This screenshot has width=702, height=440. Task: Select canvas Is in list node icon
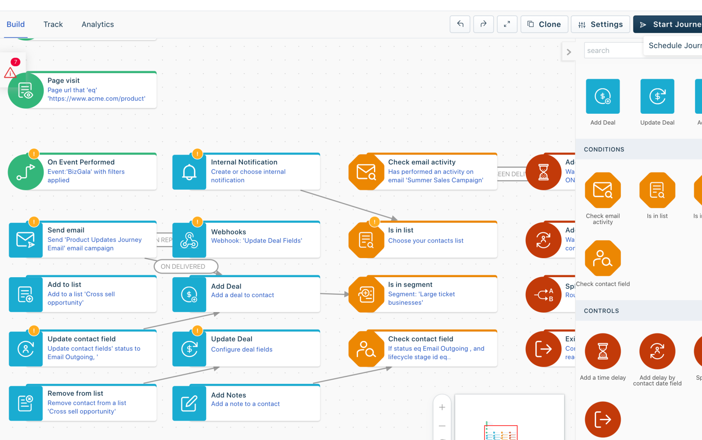(x=366, y=240)
